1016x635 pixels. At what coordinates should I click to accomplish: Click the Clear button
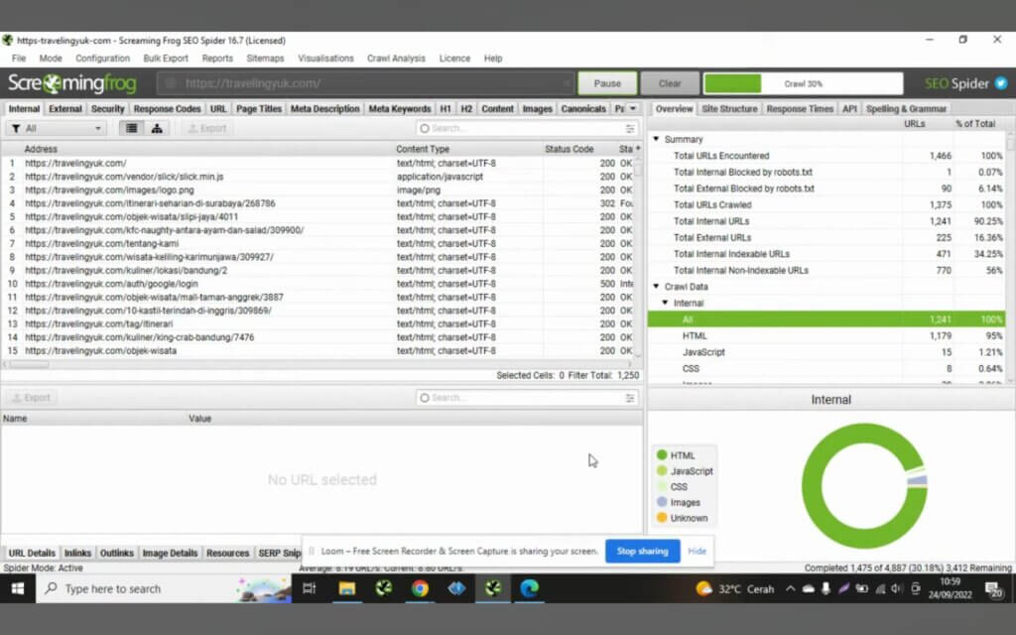point(670,83)
